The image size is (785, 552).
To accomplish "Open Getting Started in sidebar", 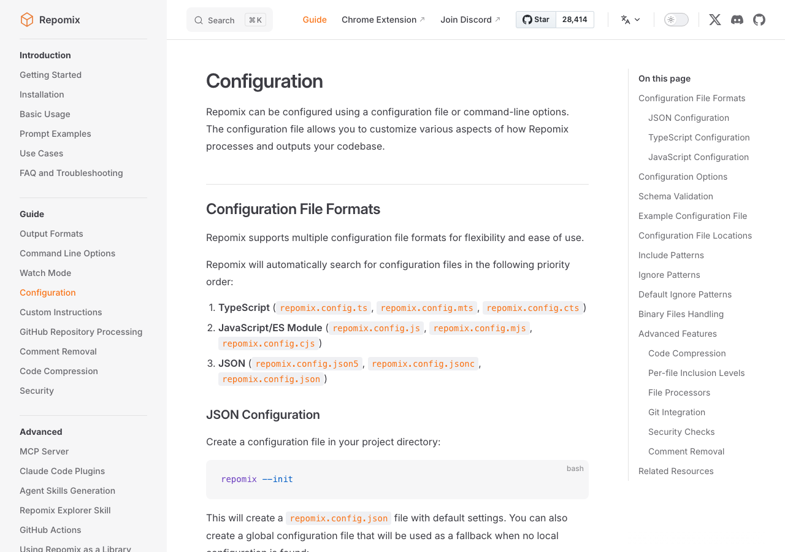I will (x=50, y=75).
